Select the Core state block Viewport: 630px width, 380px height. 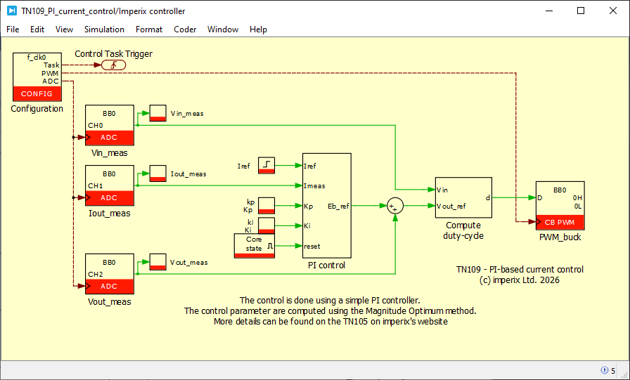point(255,246)
